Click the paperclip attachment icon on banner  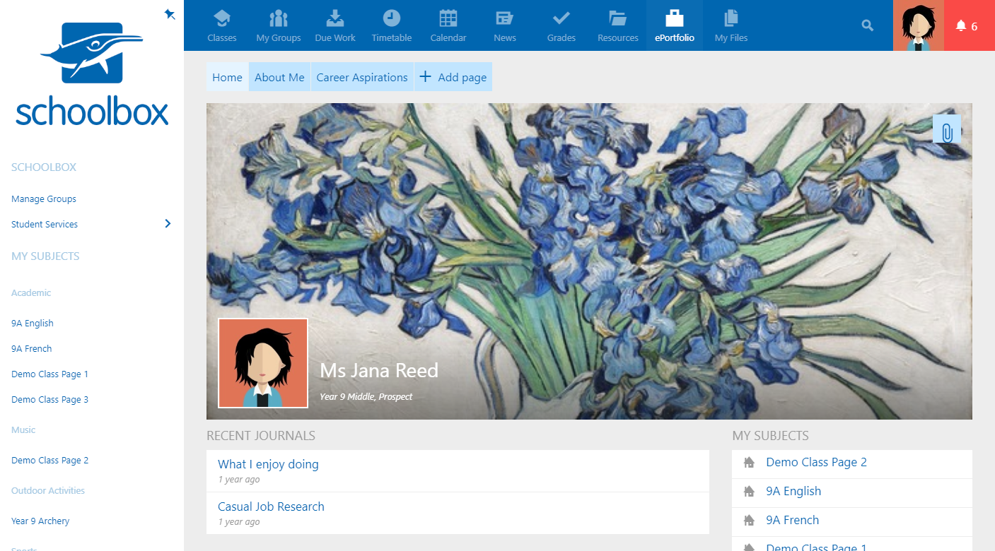tap(947, 129)
